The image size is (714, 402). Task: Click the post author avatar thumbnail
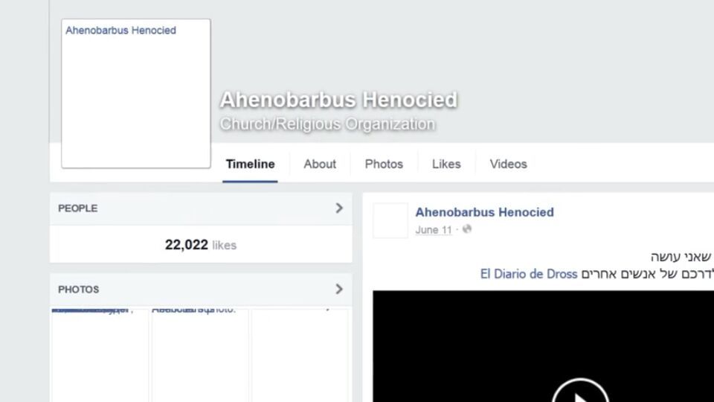click(x=390, y=220)
